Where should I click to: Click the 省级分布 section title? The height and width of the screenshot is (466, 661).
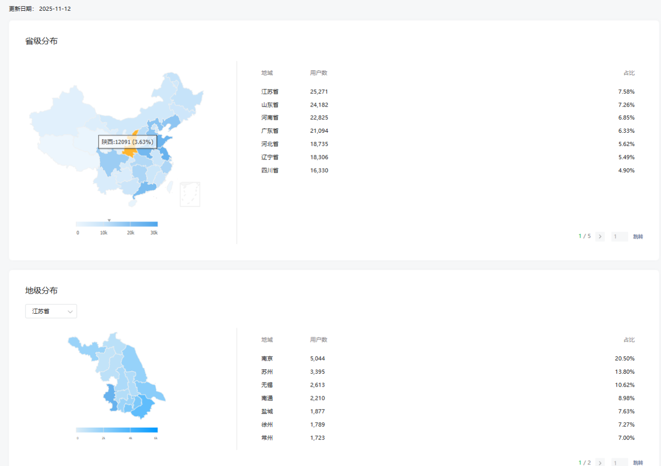click(x=42, y=41)
